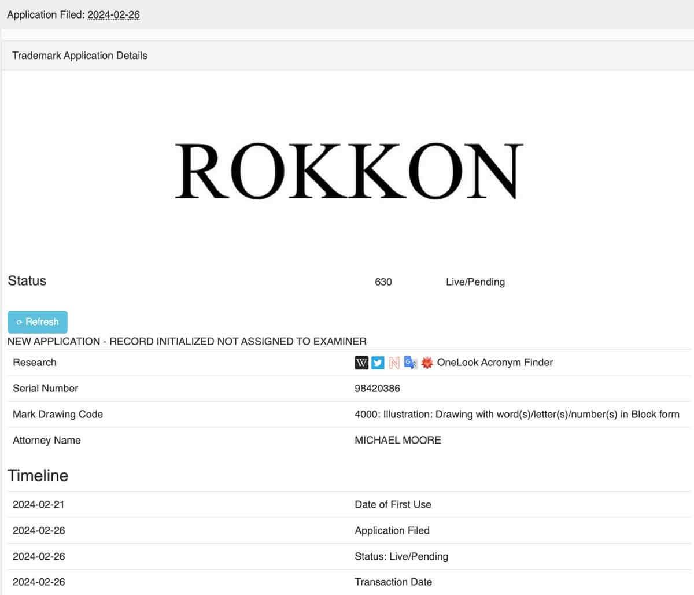This screenshot has height=595, width=694.
Task: Click the underlined filing date at top
Action: (113, 14)
